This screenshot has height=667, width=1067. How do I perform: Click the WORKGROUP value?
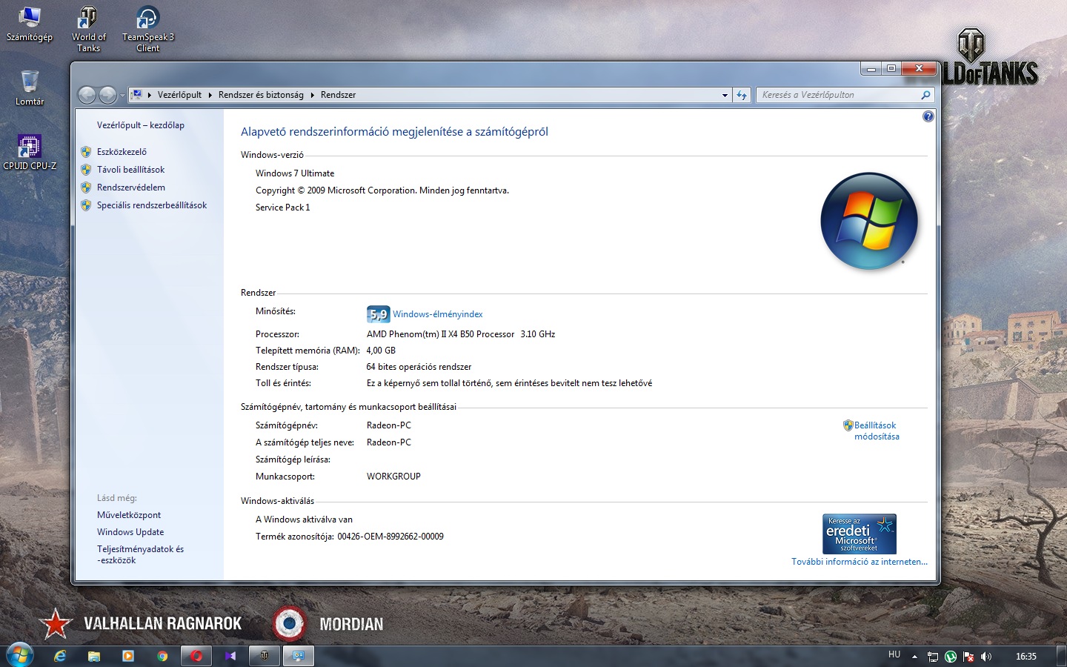click(x=393, y=477)
